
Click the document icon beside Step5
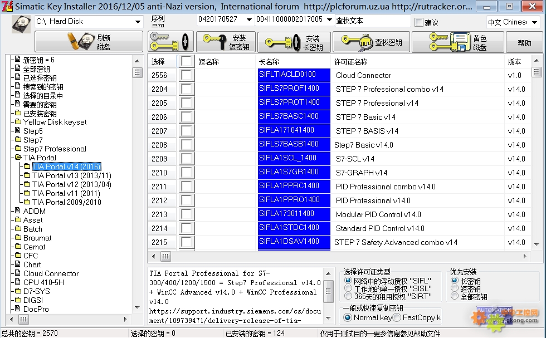[18, 131]
